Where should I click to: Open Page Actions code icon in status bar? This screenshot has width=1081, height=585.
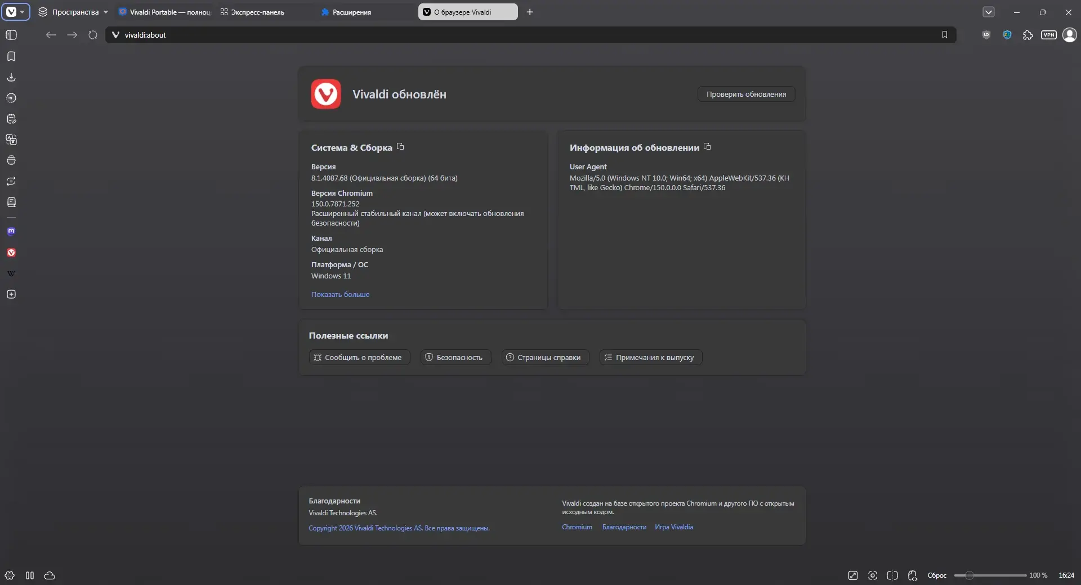(x=913, y=575)
